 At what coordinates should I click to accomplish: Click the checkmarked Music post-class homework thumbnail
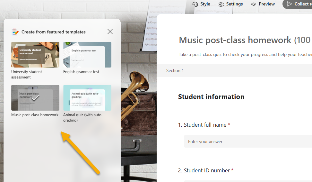(x=35, y=98)
